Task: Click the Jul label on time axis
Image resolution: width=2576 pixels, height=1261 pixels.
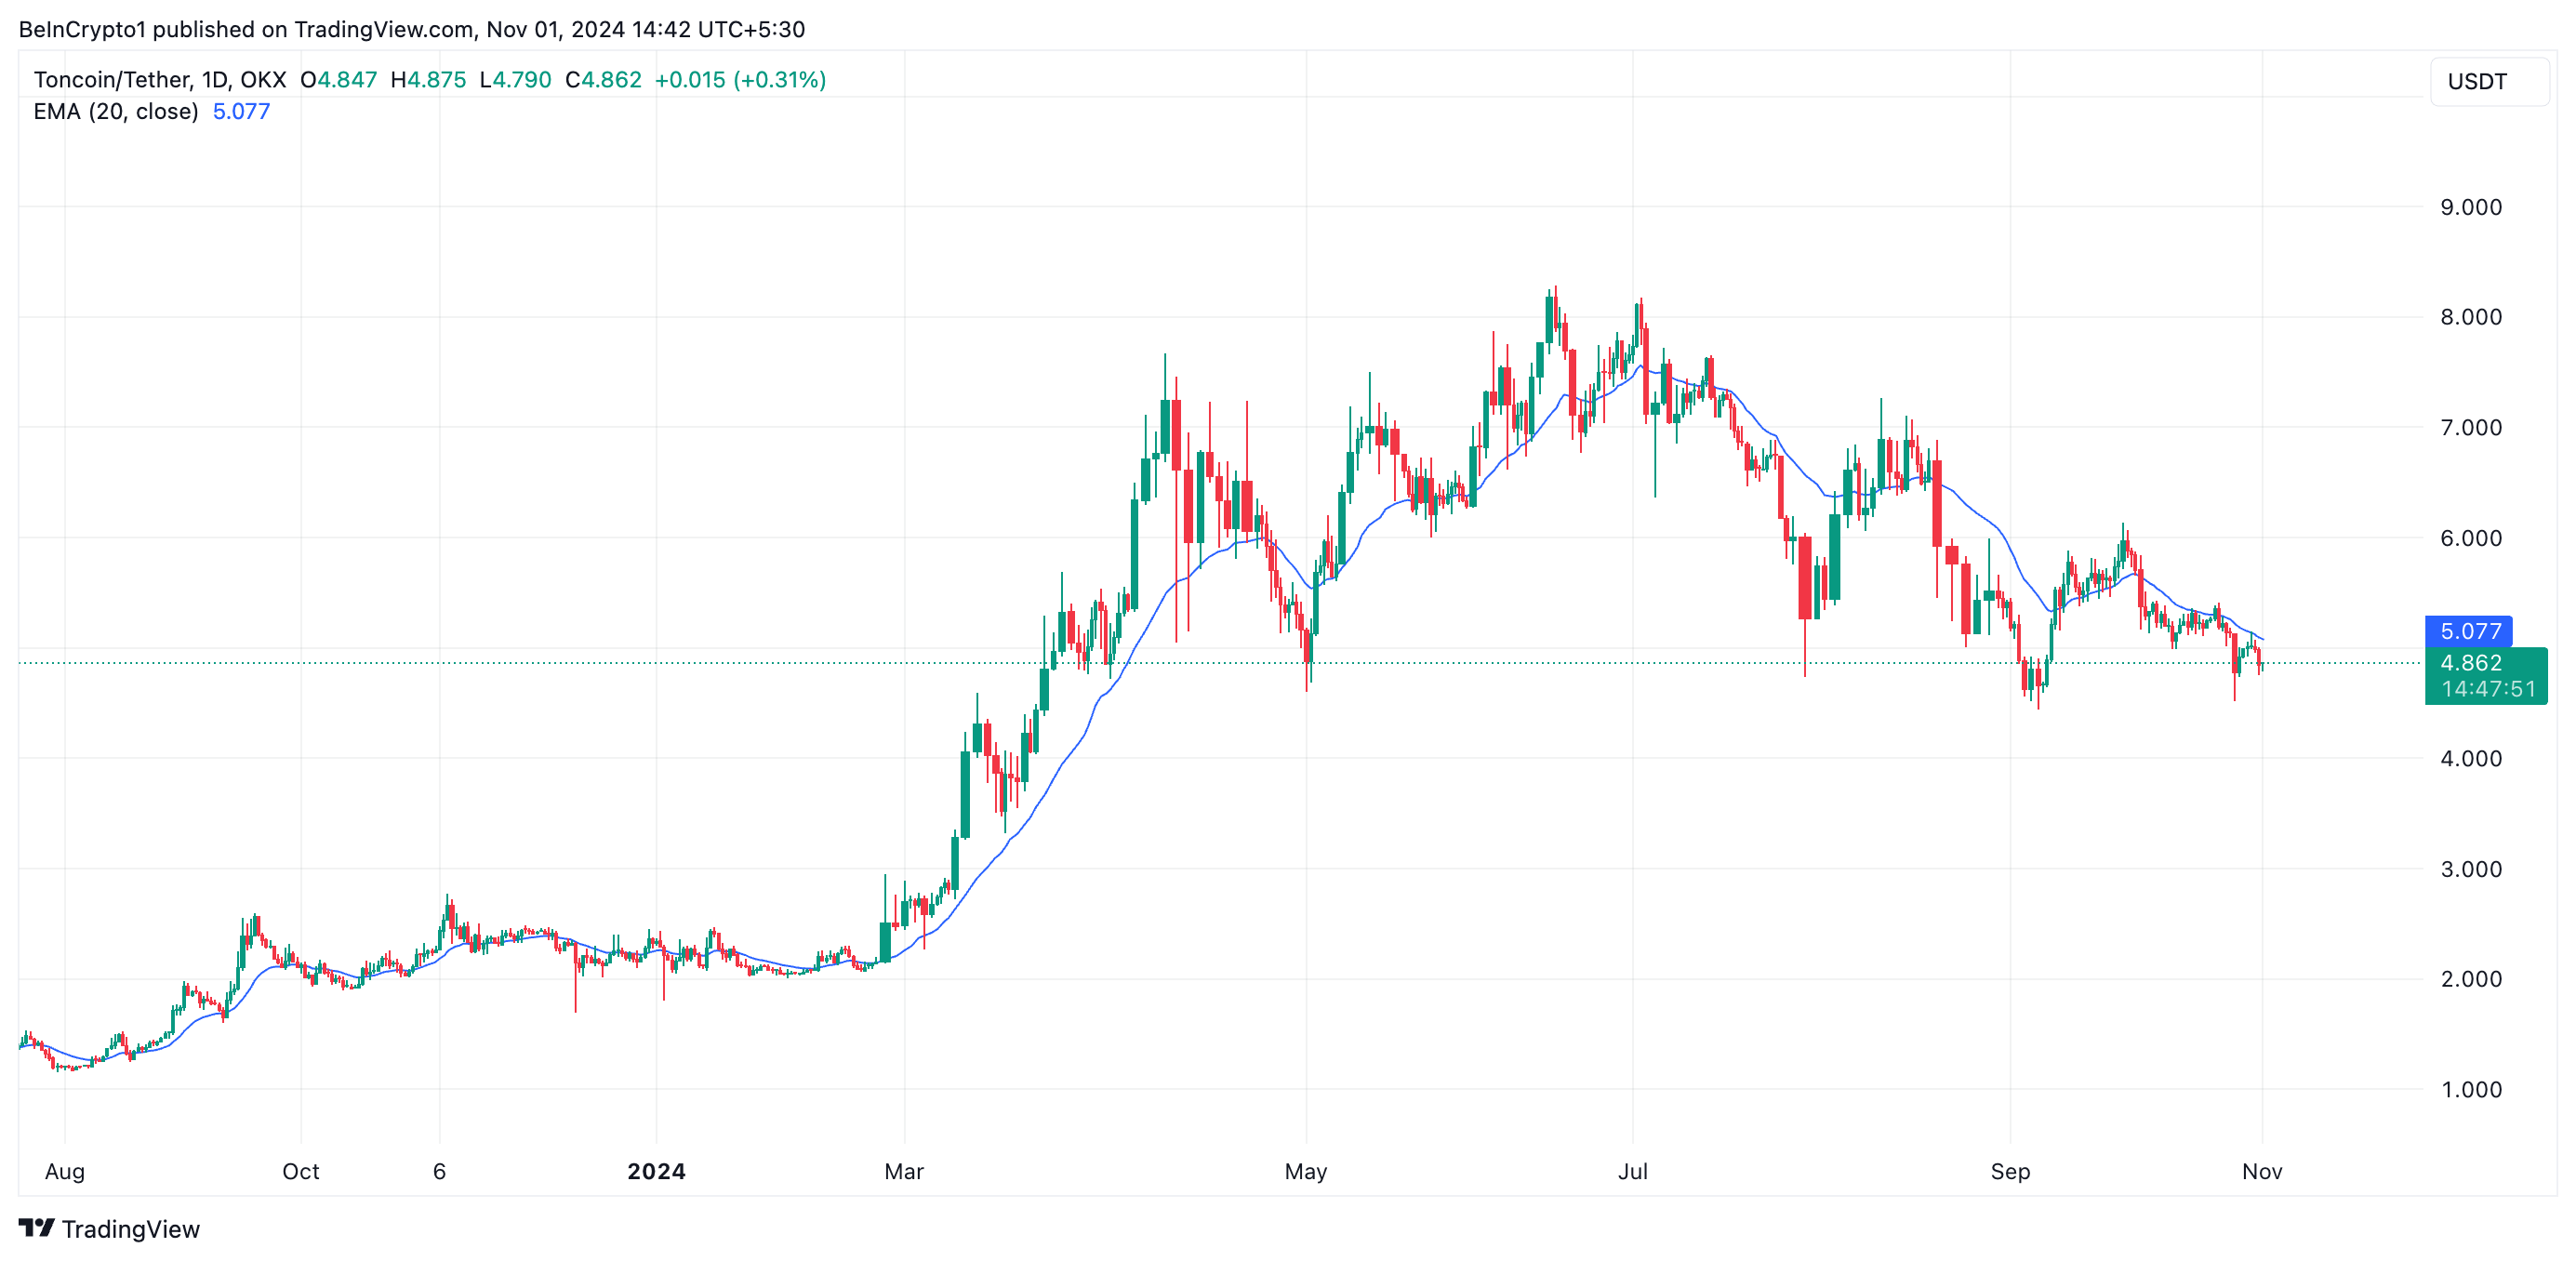Action: (1632, 1171)
